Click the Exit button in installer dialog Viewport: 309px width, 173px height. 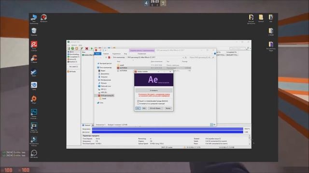[x=168, y=108]
